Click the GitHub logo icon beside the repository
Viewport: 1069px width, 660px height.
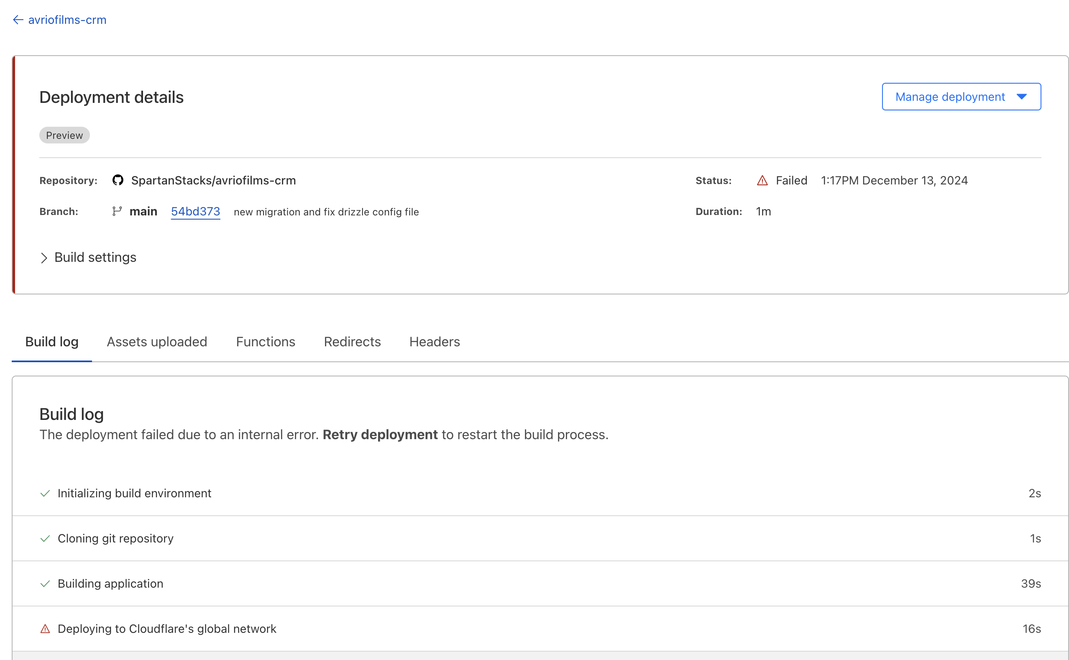[118, 180]
